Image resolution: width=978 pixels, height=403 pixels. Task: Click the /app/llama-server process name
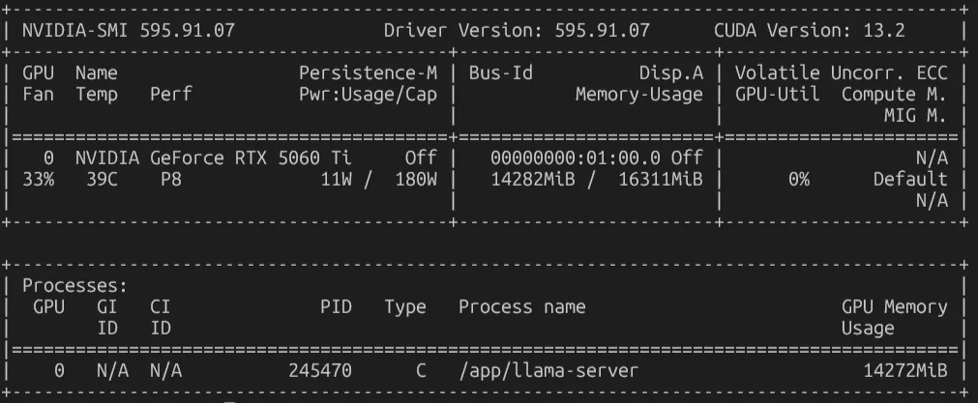point(548,371)
